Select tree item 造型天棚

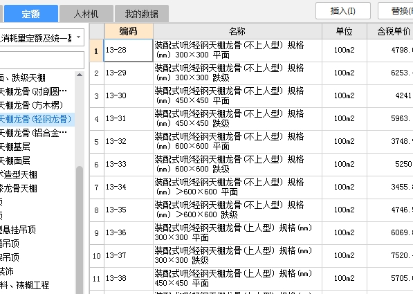(x=19, y=174)
